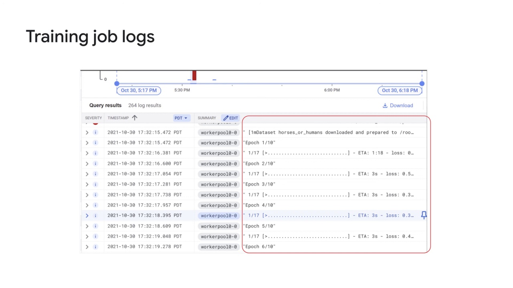Click info severity icon on Epoch 4/10 row
This screenshot has width=513, height=288.
pyautogui.click(x=95, y=205)
